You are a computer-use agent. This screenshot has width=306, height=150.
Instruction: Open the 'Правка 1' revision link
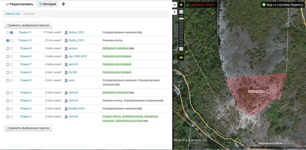coord(26,116)
